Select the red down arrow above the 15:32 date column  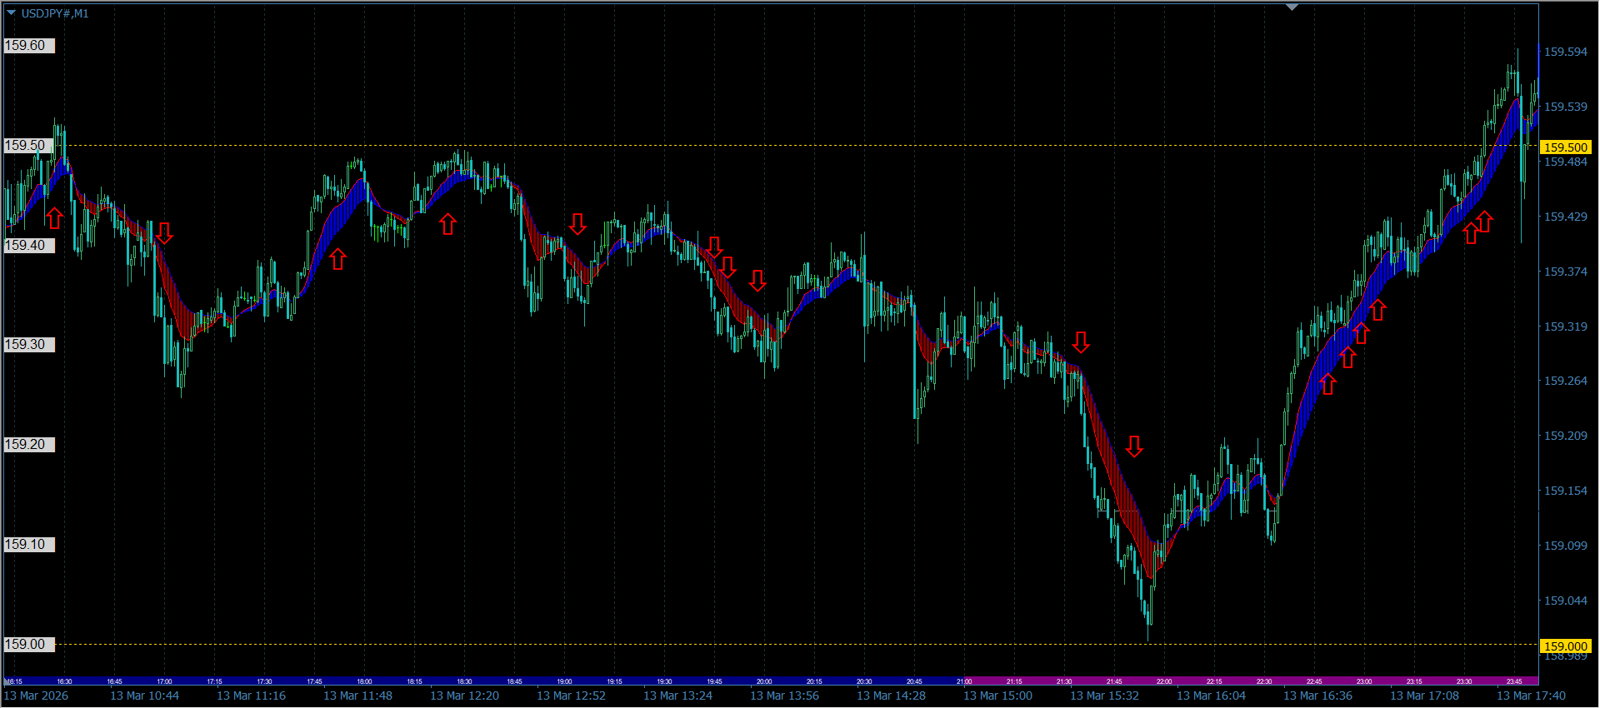pos(1081,342)
